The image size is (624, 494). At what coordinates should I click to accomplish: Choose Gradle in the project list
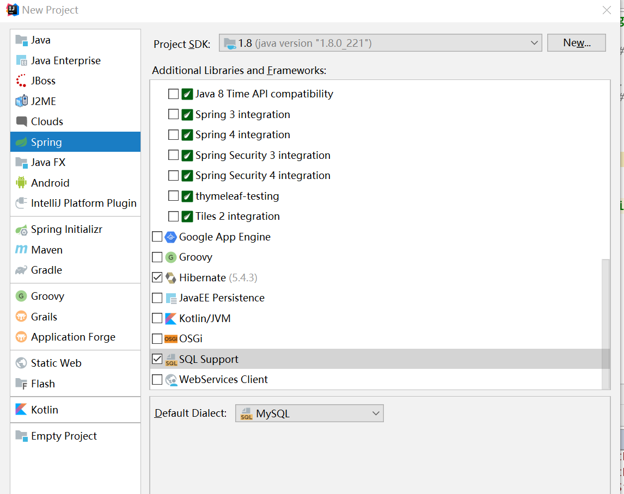[x=75, y=270]
